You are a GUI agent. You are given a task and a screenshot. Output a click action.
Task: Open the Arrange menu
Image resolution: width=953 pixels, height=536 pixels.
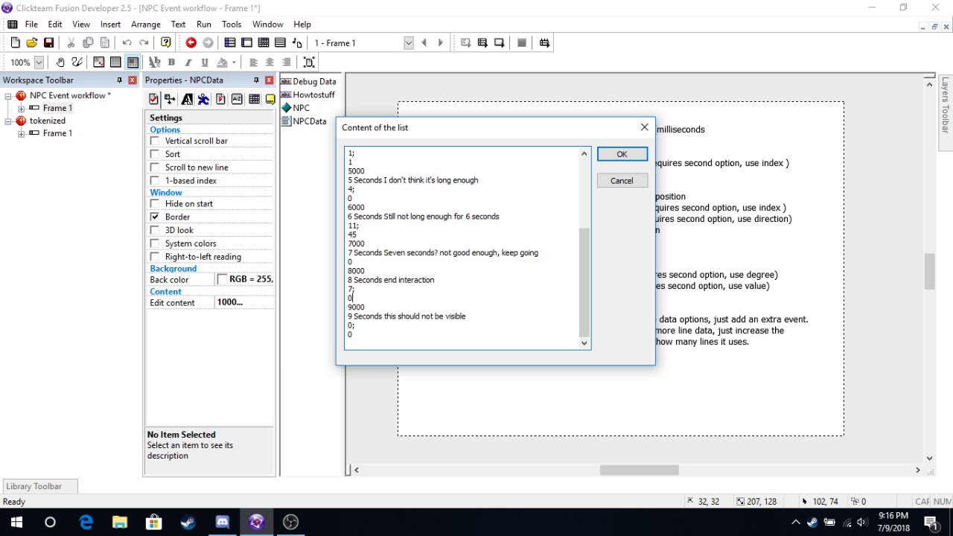(x=146, y=24)
